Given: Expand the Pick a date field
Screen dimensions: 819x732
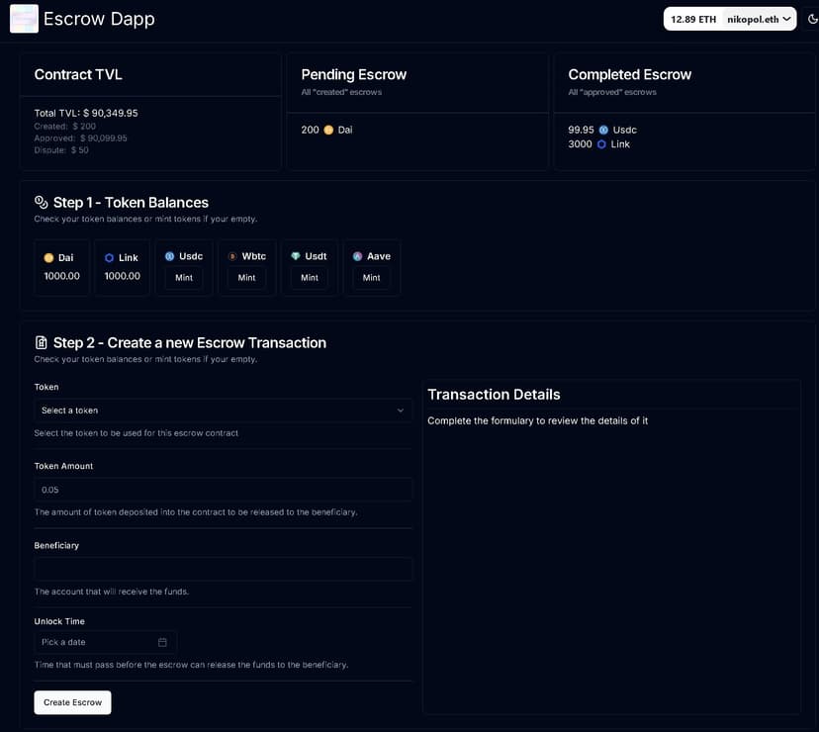Looking at the screenshot, I should (104, 641).
